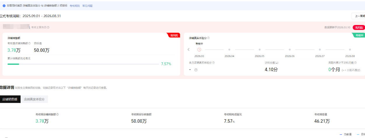Select the 2026.03 clock marker on the timeline
This screenshot has width=365, height=138.
[199, 49]
